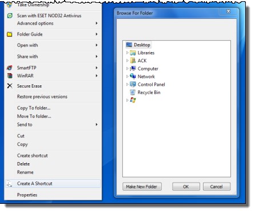Select Recycle Bin label in the tree
Viewport: 255px width, 213px height.
coord(149,93)
